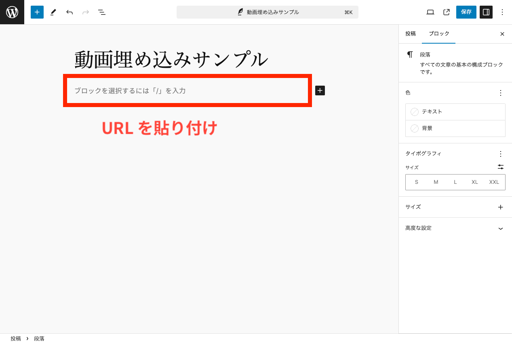Expand the 高度な設定 section

455,228
